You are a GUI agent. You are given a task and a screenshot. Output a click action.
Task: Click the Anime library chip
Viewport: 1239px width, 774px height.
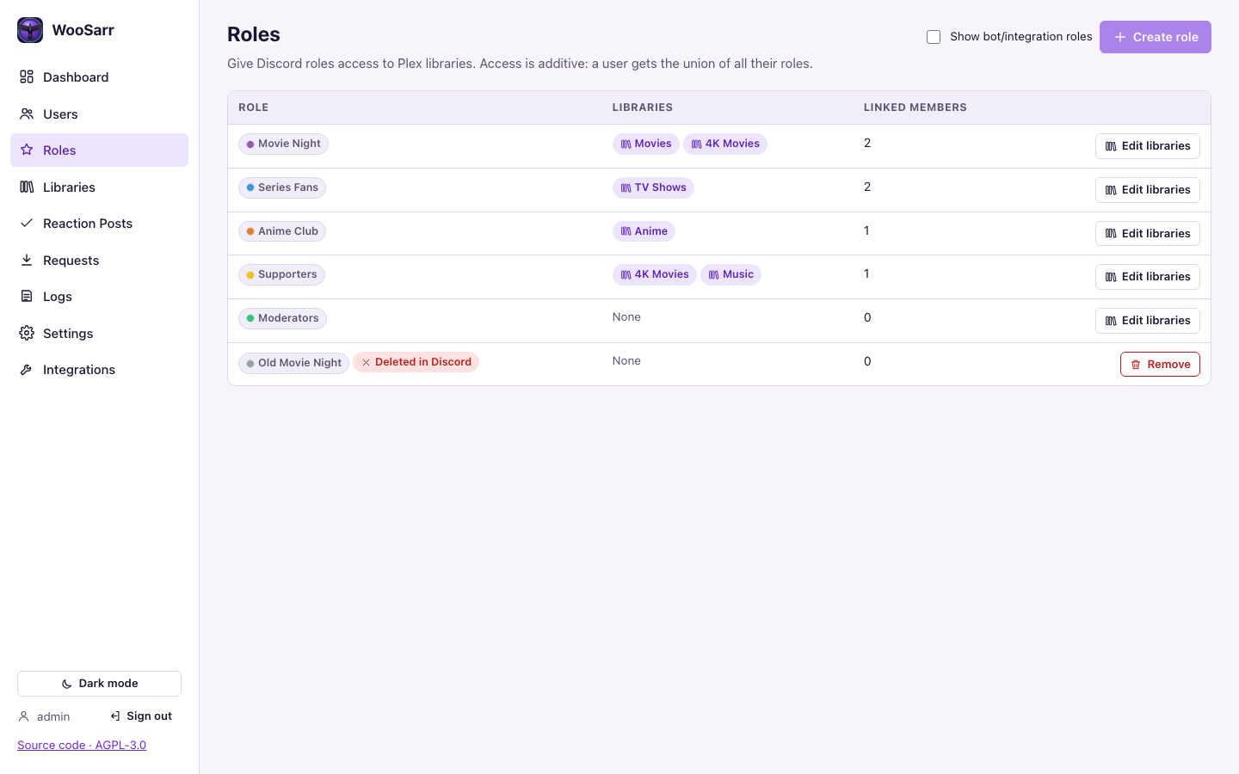tap(644, 231)
